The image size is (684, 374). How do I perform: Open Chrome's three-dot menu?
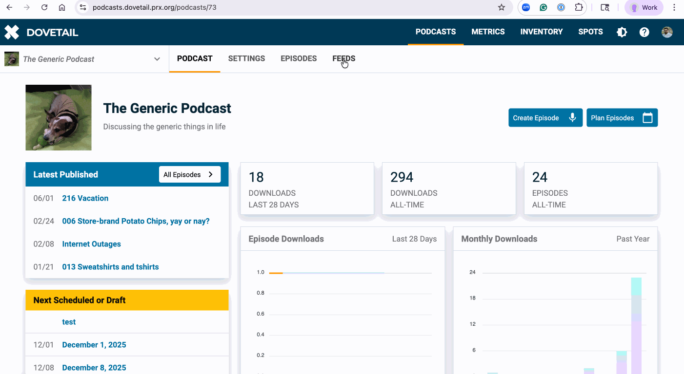click(x=674, y=7)
